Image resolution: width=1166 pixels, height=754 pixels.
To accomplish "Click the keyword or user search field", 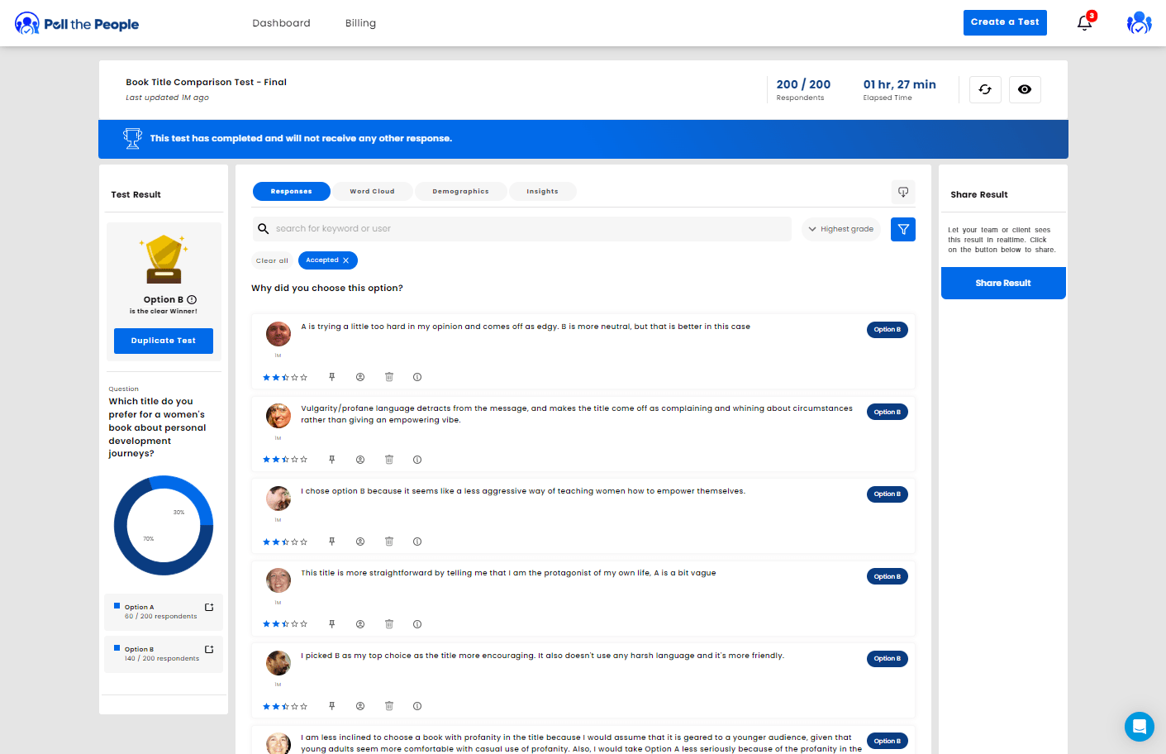I will point(529,229).
